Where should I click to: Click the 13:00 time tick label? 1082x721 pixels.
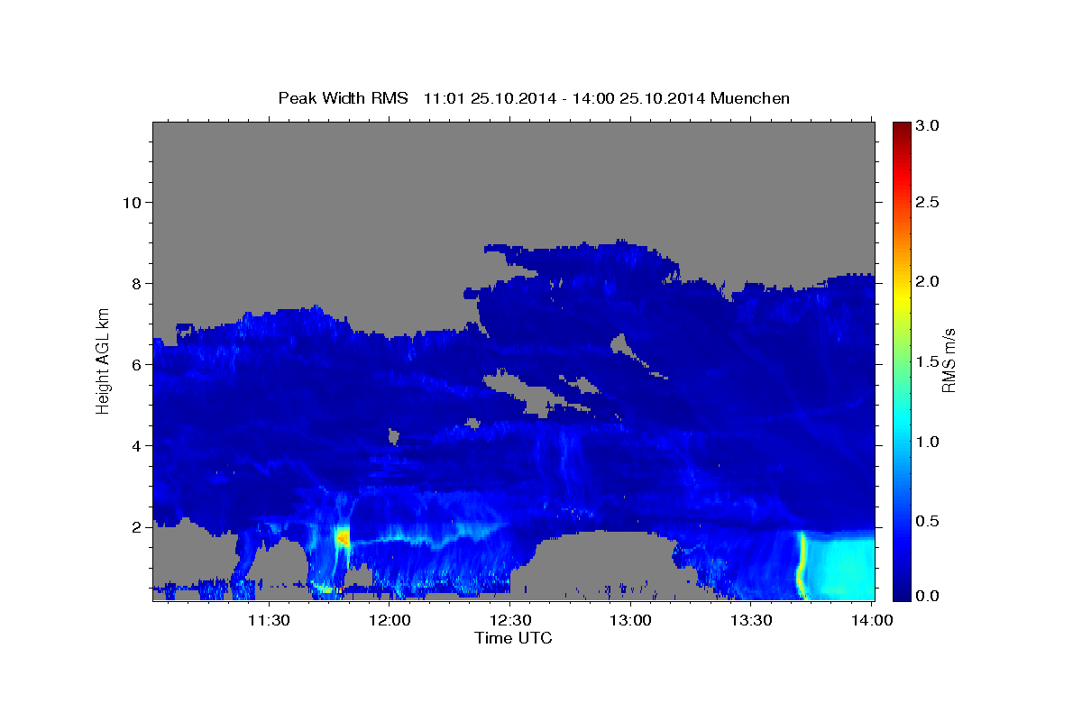coord(630,620)
